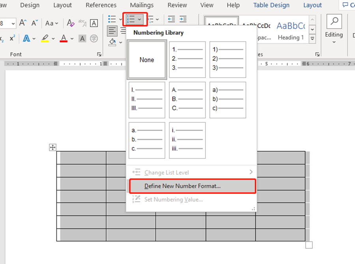Click the Increase Font Size icon

point(22,23)
